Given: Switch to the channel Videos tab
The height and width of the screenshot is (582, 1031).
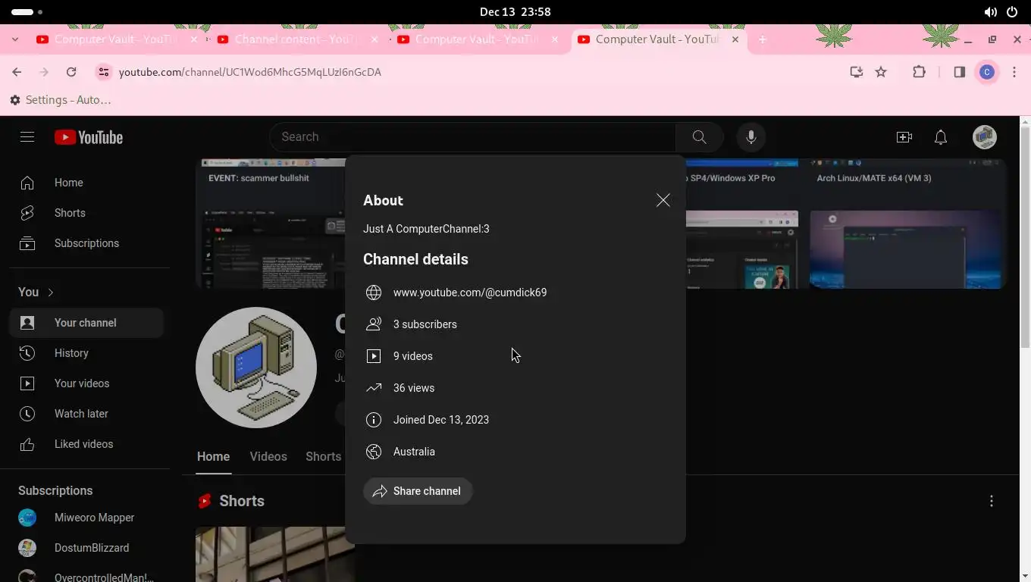Looking at the screenshot, I should point(268,457).
